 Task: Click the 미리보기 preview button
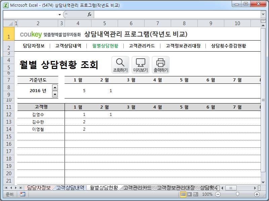coord(141,65)
